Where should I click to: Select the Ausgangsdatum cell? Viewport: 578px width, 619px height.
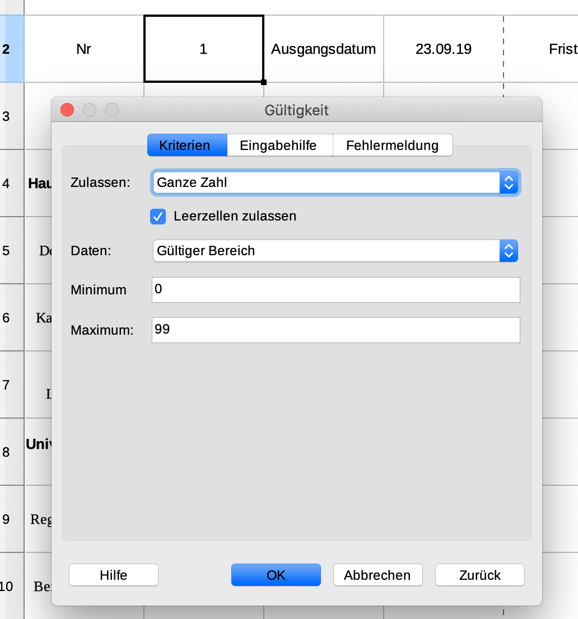click(324, 49)
